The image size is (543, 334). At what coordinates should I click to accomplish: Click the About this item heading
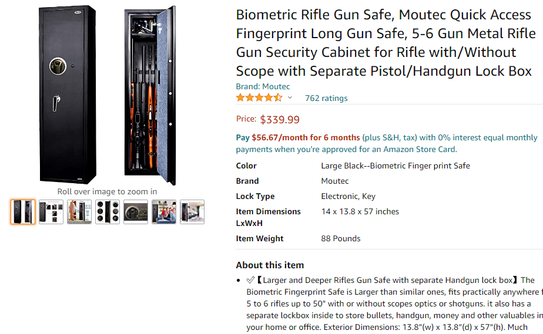(270, 265)
